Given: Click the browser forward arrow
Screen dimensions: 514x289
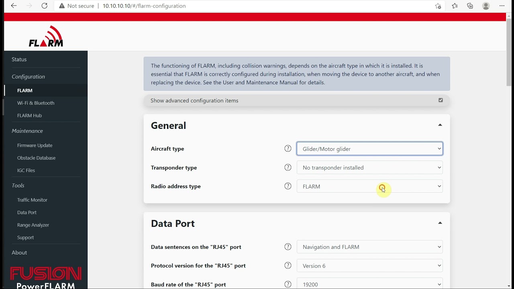Looking at the screenshot, I should [x=29, y=6].
